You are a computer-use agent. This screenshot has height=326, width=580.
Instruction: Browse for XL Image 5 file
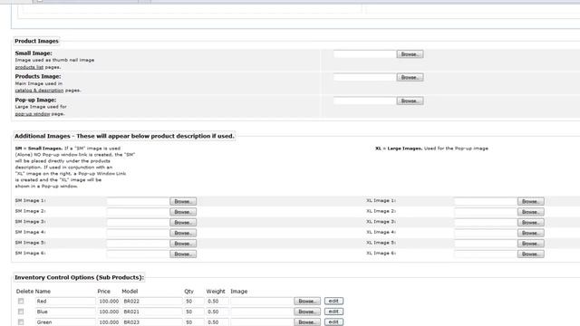click(x=531, y=244)
